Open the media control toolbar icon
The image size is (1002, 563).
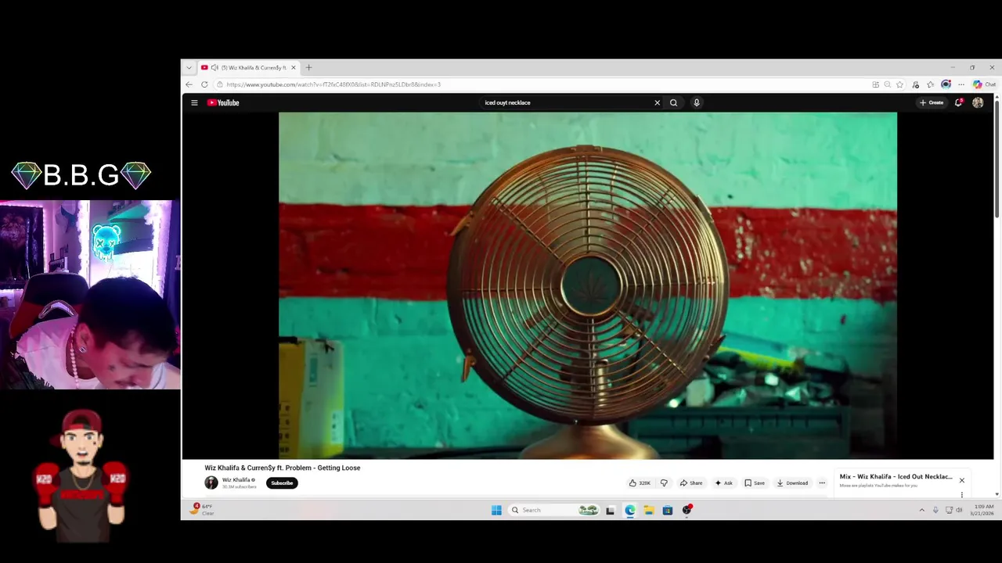[x=916, y=84]
